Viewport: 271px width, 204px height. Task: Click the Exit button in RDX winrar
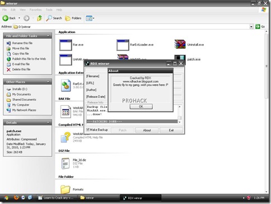tap(171, 130)
